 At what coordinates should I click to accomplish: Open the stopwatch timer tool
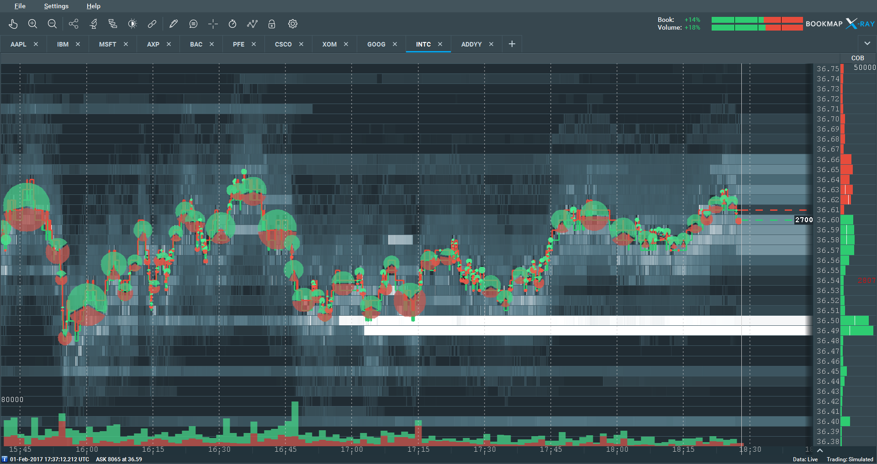pyautogui.click(x=232, y=24)
